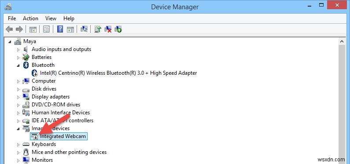Uninstall device toolbar icon with red X
This screenshot has width=350, height=164.
(108, 29)
